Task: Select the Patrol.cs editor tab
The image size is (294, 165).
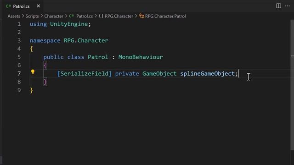Action: tap(23, 6)
